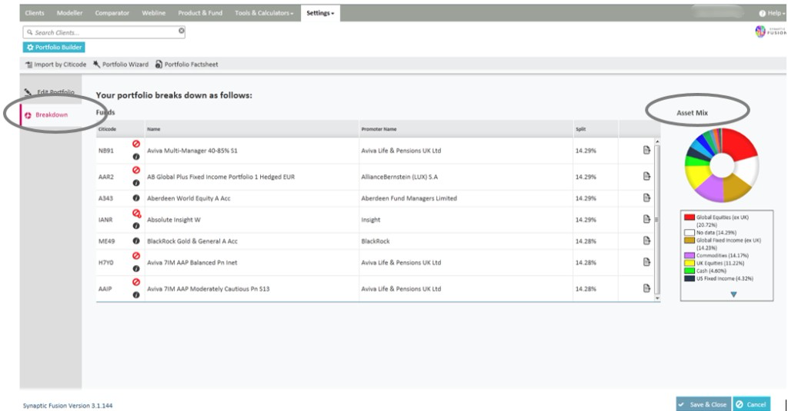788x411 pixels.
Task: Click the red warning icon for IANR
Action: [136, 214]
